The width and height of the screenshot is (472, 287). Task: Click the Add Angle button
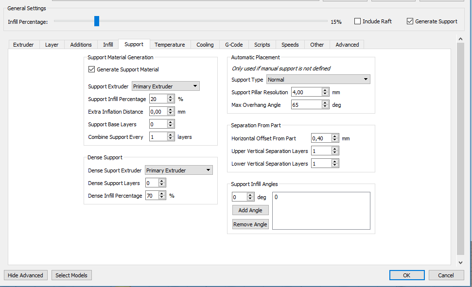[250, 210]
